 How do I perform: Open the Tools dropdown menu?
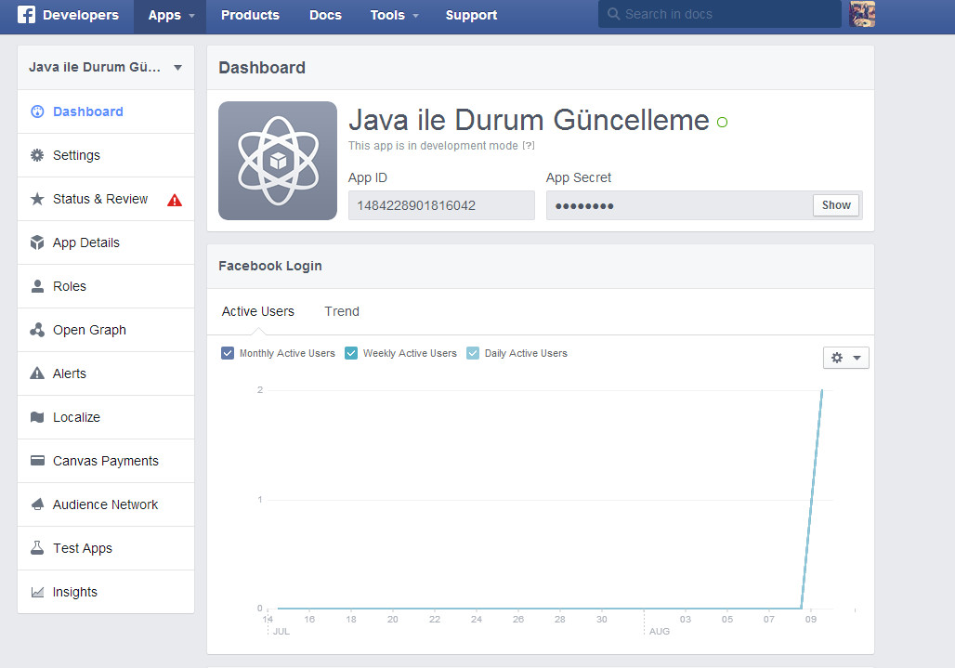click(x=394, y=15)
